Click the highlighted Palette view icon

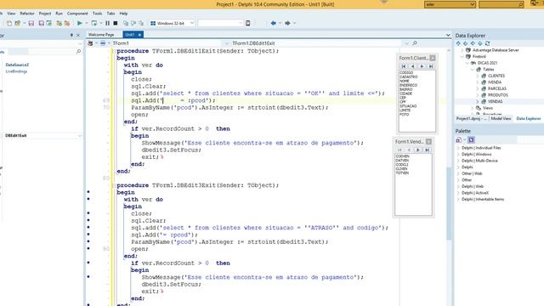[471, 139]
